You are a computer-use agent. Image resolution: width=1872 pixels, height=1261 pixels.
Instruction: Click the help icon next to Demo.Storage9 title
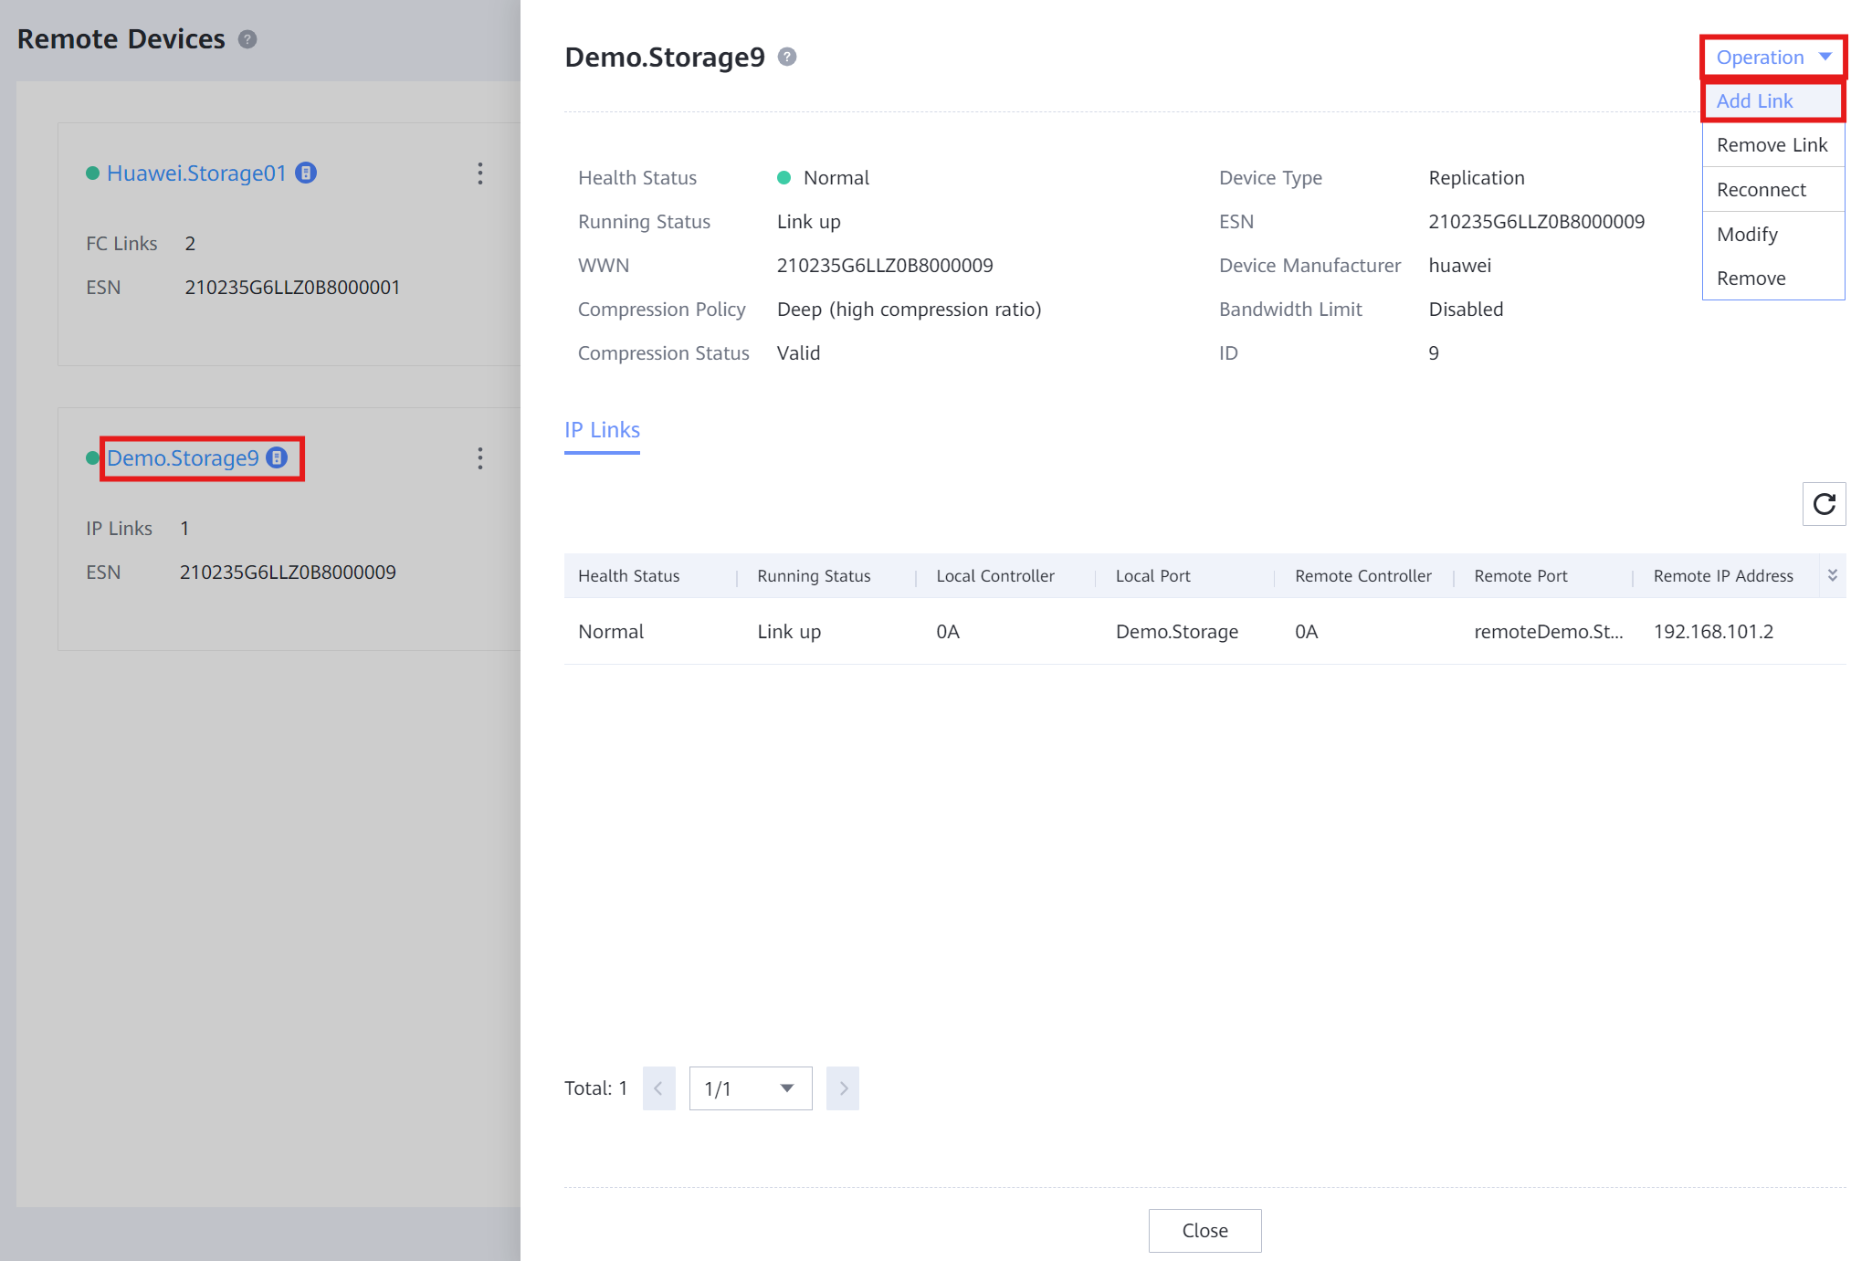click(787, 57)
